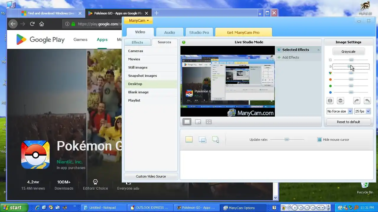This screenshot has height=212, width=378.
Task: Open Niantic, Inc. developer link
Action: tap(69, 162)
